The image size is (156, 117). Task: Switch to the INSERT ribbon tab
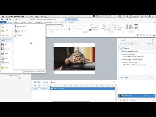16,22
